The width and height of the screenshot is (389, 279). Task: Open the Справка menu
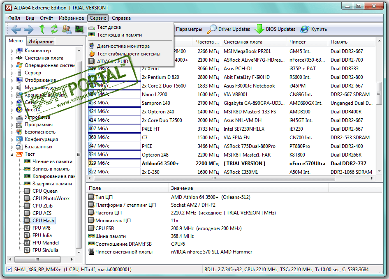pos(121,18)
